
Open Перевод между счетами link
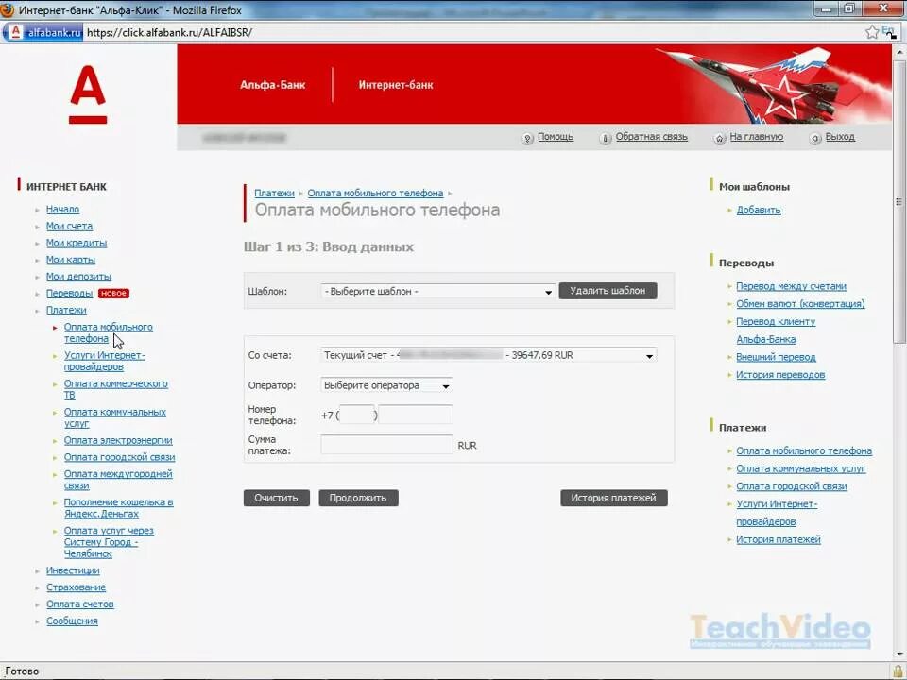(x=791, y=286)
